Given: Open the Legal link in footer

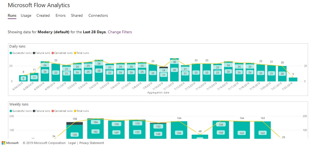Looking at the screenshot, I should pyautogui.click(x=72, y=143).
